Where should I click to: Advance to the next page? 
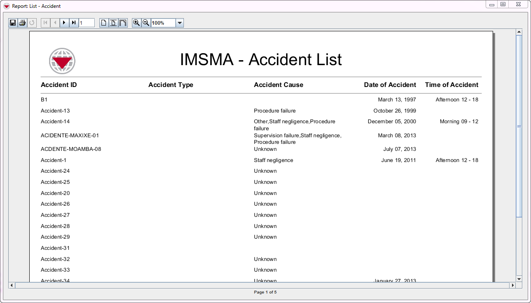pos(64,23)
